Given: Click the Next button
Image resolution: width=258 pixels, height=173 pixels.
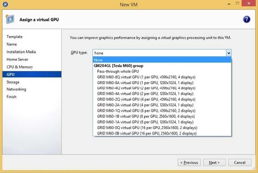Looking at the screenshot, I should [x=214, y=162].
